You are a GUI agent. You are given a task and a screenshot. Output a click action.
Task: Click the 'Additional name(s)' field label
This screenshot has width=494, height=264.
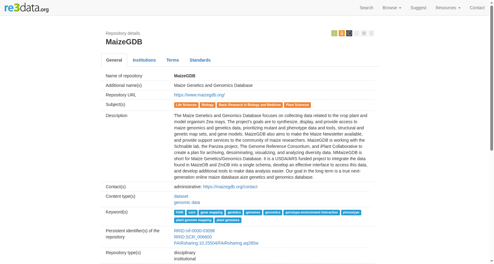pyautogui.click(x=124, y=85)
